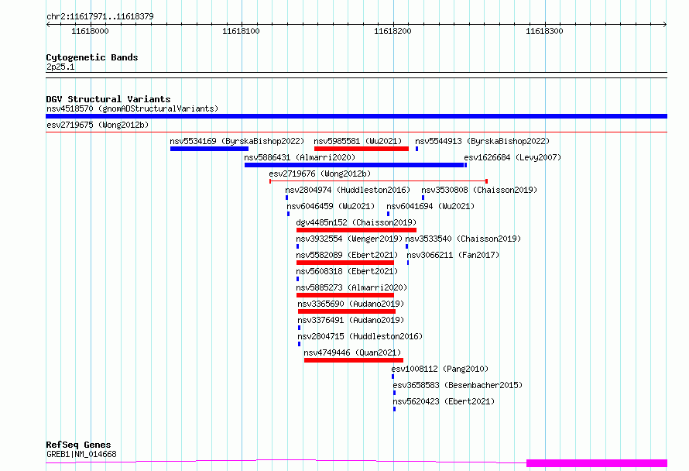Select the red nsv5582089 variant bar
The height and width of the screenshot is (471, 689).
click(x=345, y=263)
